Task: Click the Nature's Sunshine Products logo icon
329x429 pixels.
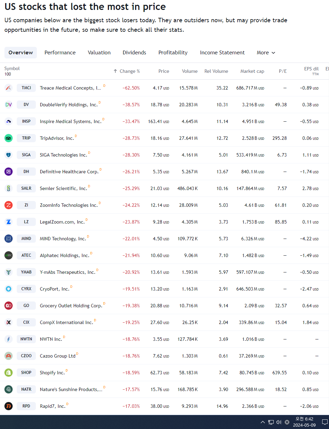Action: coord(9,389)
